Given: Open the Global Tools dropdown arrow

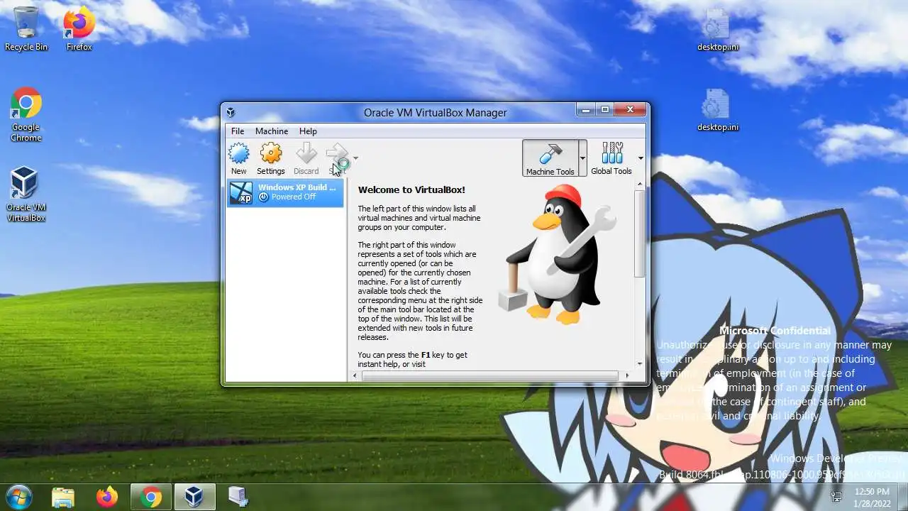Looking at the screenshot, I should 641,158.
